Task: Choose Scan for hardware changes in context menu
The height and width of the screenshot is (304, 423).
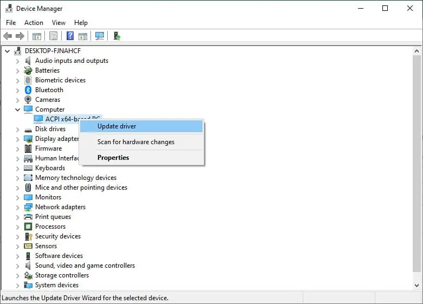Action: click(x=141, y=142)
